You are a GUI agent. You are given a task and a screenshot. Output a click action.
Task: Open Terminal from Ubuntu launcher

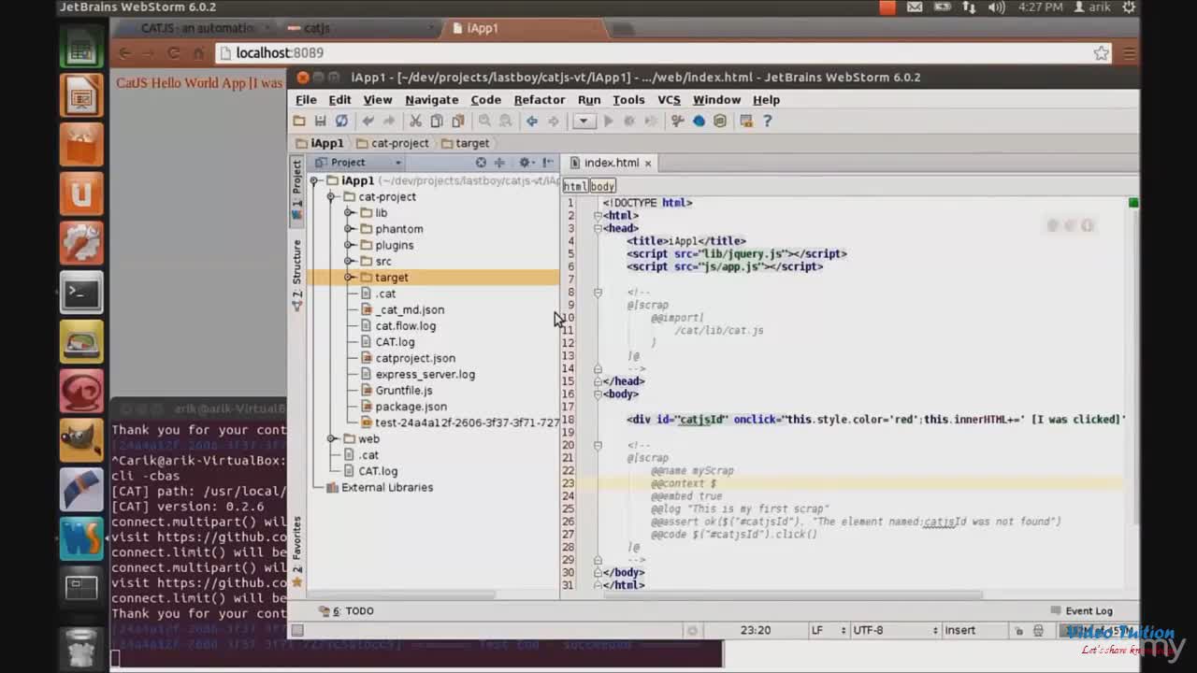point(81,293)
